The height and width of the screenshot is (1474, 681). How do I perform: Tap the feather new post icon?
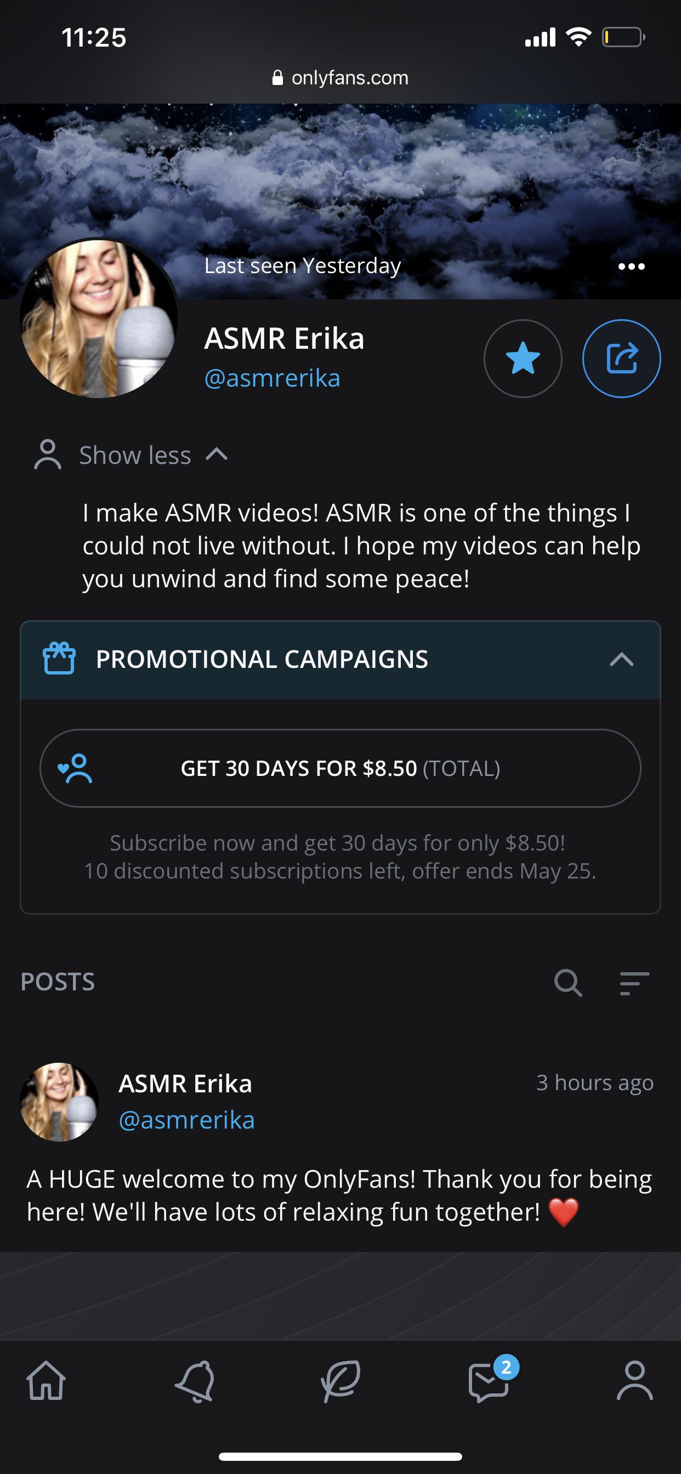(340, 1381)
